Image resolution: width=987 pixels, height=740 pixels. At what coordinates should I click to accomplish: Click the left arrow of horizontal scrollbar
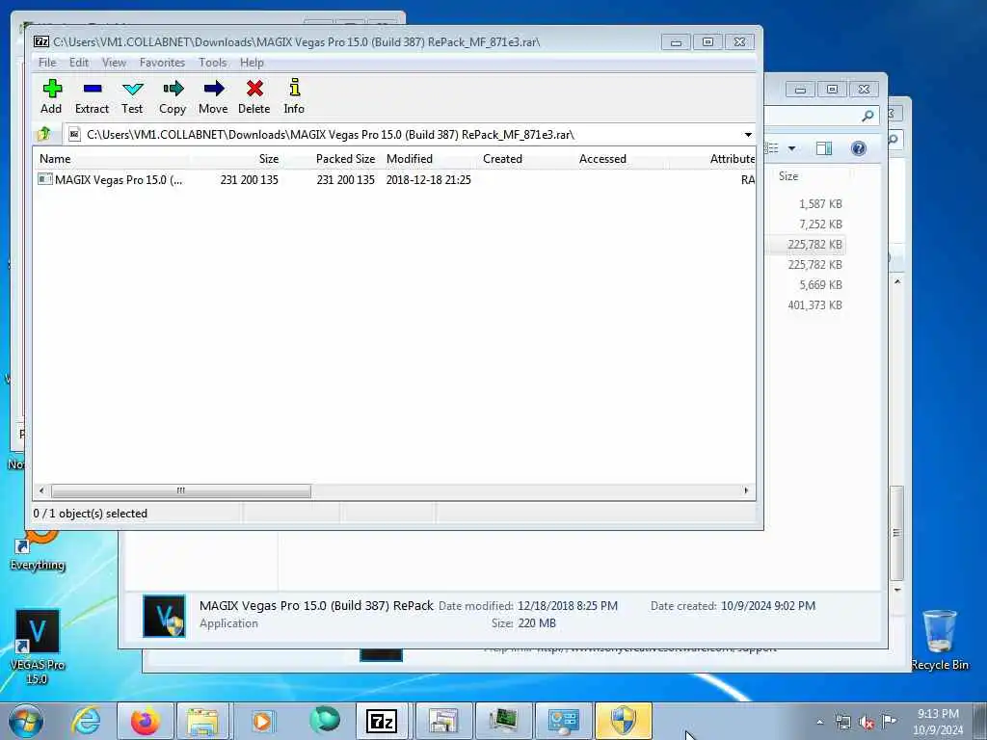coord(41,490)
